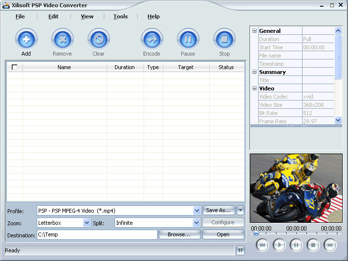This screenshot has width=348, height=261.
Task: Hit the Stop encoding icon
Action: point(224,40)
